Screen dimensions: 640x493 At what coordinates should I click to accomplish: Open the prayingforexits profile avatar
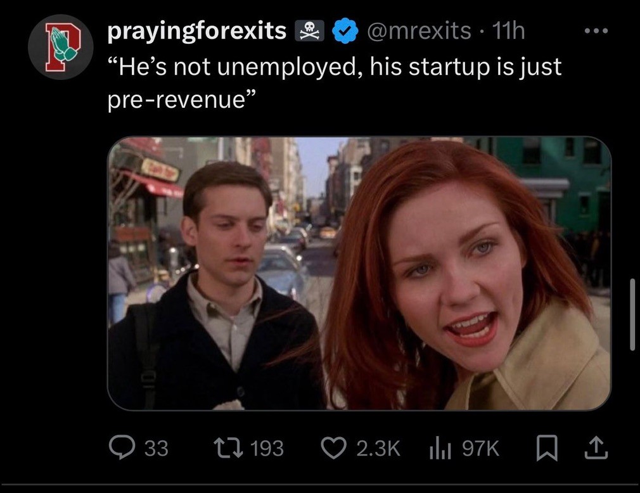61,49
